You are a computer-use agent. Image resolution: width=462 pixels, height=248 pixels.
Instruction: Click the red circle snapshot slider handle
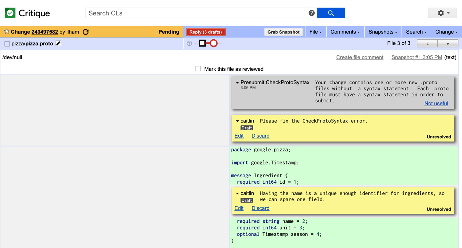coord(214,43)
